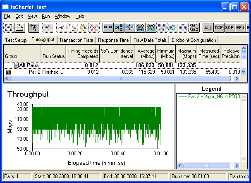Toggle the ALL filter button
This screenshot has width=251, height=183.
(208, 28)
